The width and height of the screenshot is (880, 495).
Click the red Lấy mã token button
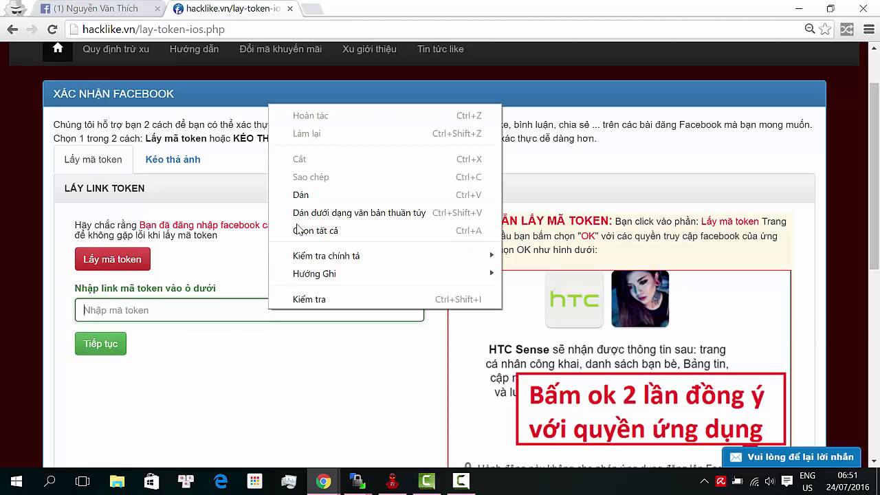(x=112, y=259)
